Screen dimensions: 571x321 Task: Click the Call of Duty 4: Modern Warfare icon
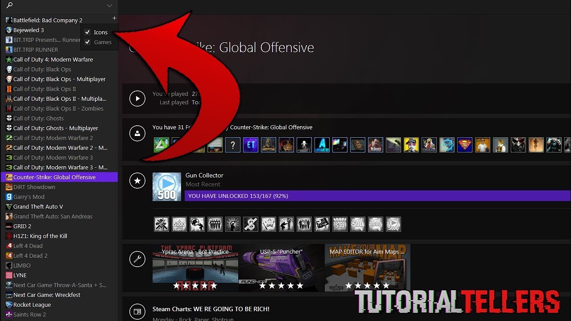point(9,59)
